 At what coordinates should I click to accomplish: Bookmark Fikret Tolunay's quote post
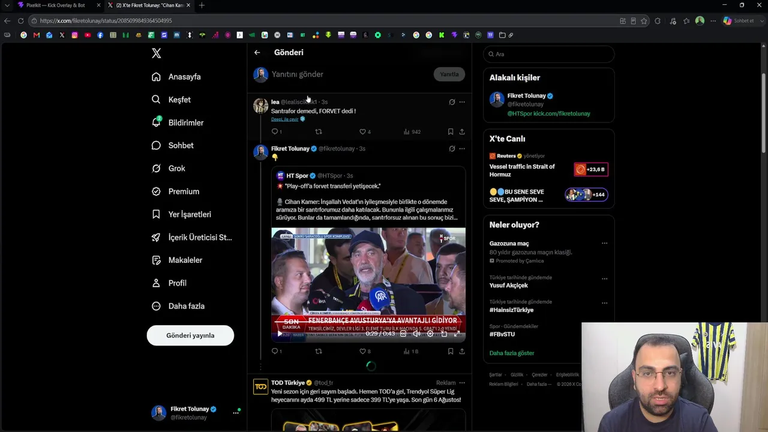pos(451,351)
